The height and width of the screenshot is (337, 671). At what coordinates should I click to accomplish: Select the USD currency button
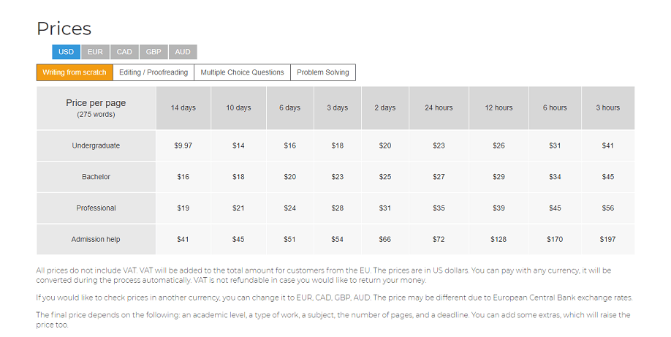(x=66, y=52)
